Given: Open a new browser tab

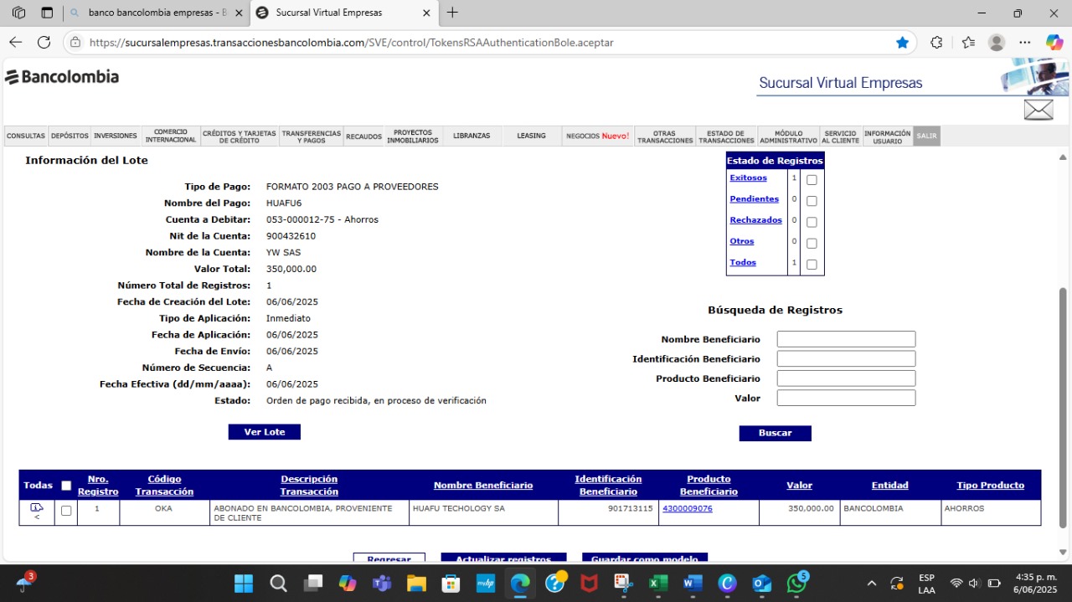Looking at the screenshot, I should [453, 13].
